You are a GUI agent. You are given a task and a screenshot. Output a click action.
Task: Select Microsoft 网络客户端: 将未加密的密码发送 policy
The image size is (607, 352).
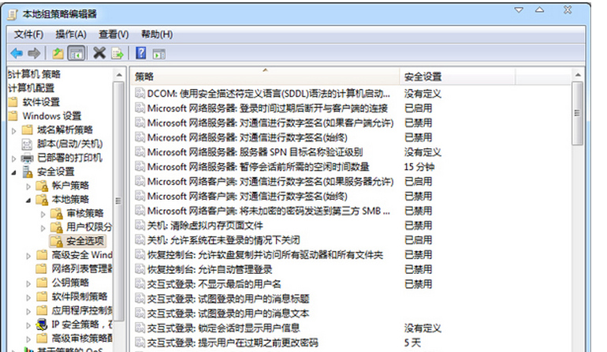(x=268, y=211)
